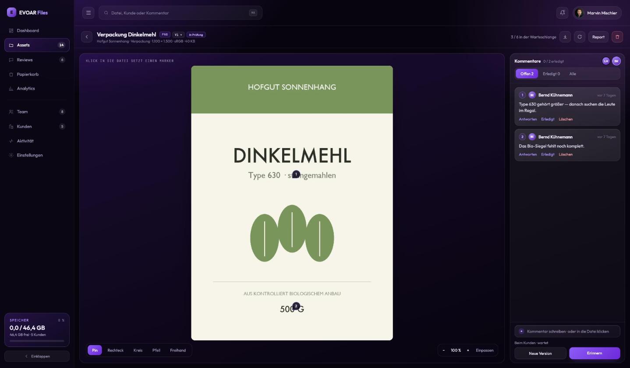630x368 pixels.
Task: Focus the Kommentar schreiben input field
Action: [x=567, y=331]
